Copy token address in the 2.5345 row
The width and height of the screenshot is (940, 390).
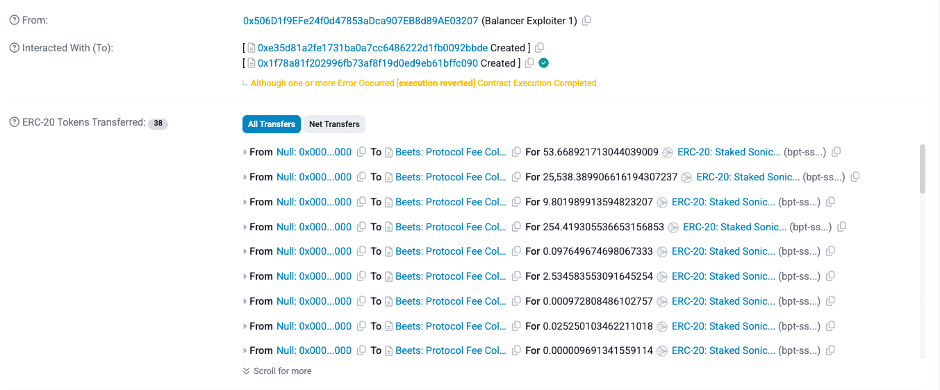pos(830,276)
